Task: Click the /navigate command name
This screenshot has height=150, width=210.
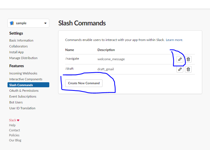Action: 72,59
